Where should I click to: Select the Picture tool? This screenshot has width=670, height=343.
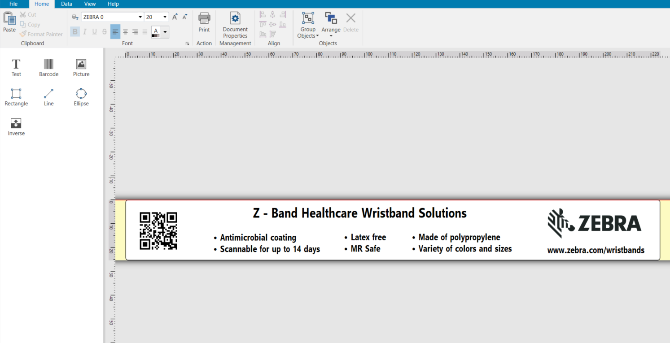[81, 67]
